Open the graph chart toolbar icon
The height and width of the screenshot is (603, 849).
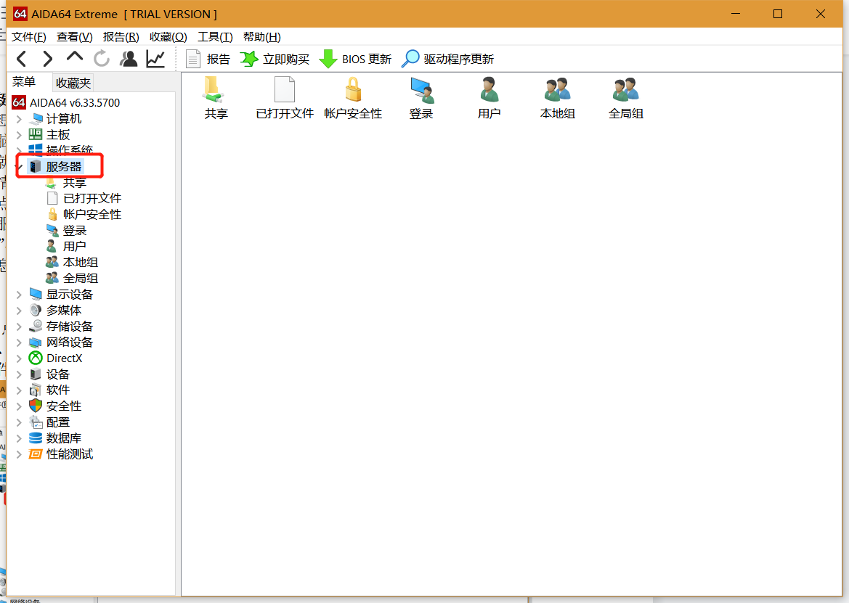pos(155,59)
